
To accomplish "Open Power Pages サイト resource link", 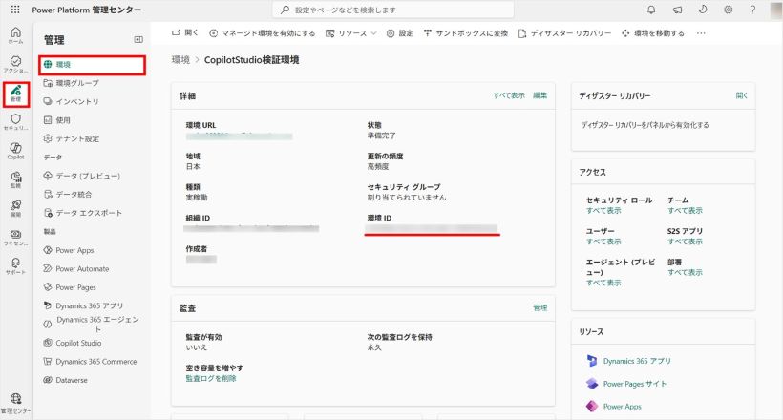I will (x=635, y=384).
